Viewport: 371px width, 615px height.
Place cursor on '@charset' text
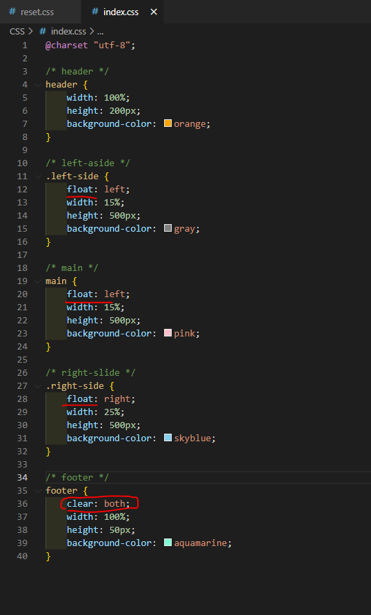(x=67, y=45)
